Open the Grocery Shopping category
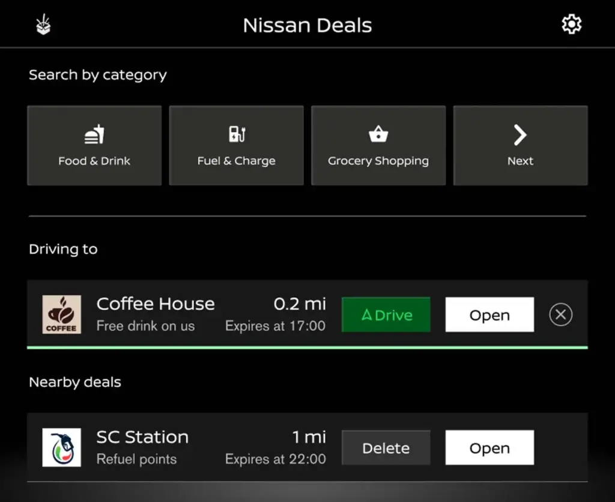Viewport: 615px width, 502px height. point(378,145)
